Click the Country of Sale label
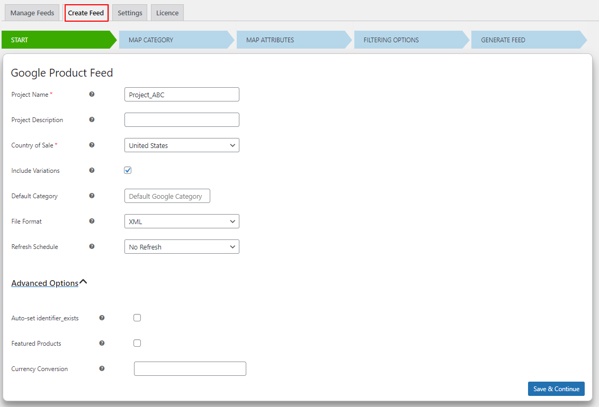 coord(32,145)
